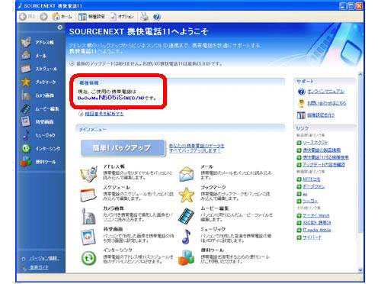This screenshot has width=381, height=284.
Task: Open the ボーダフォン link
Action: (x=313, y=186)
